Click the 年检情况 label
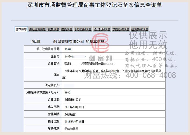This screenshot has width=190, height=135. [x=54, y=129]
